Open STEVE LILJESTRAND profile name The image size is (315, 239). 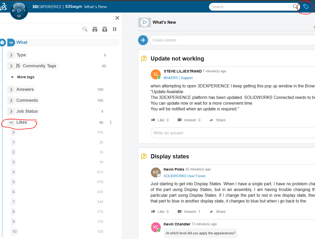[183, 71]
